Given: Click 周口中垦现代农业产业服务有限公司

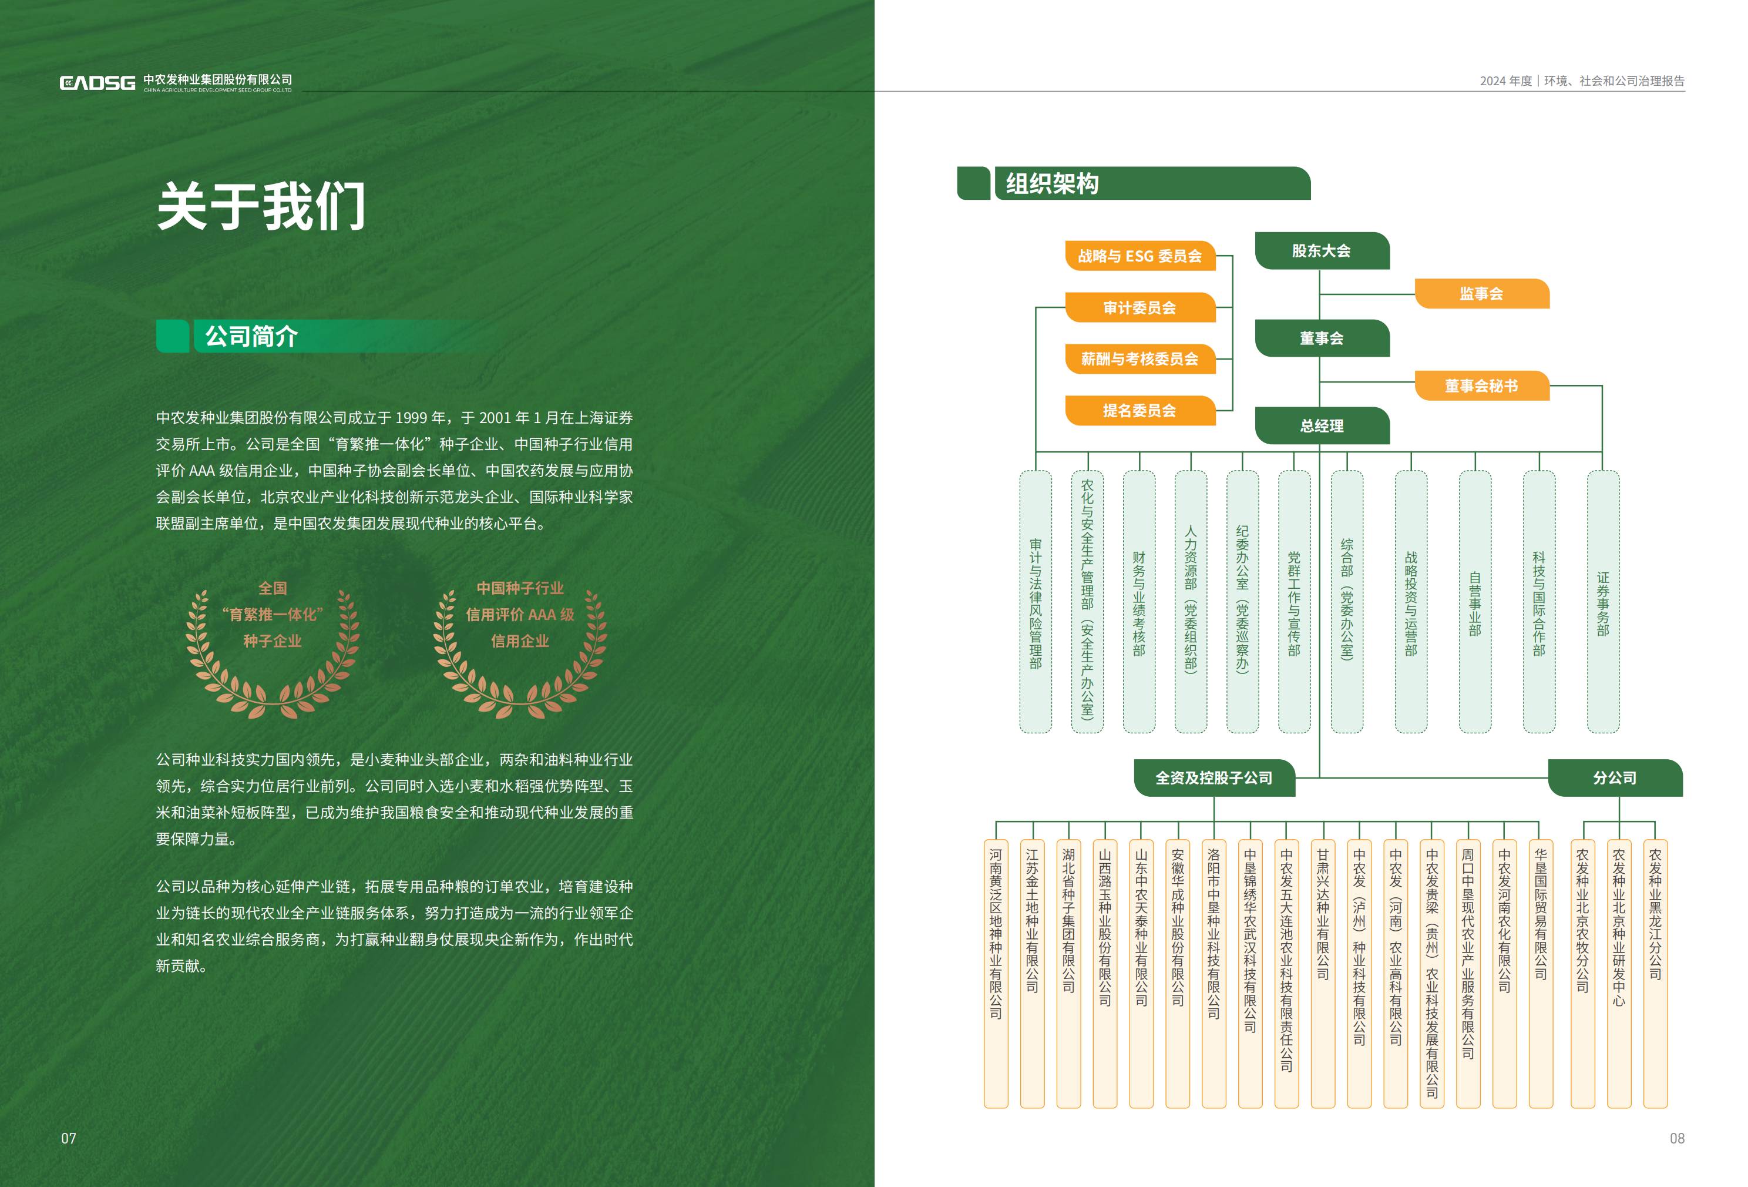Looking at the screenshot, I should (x=1468, y=974).
